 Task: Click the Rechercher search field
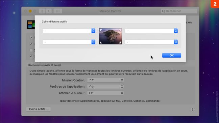coord(179,11)
